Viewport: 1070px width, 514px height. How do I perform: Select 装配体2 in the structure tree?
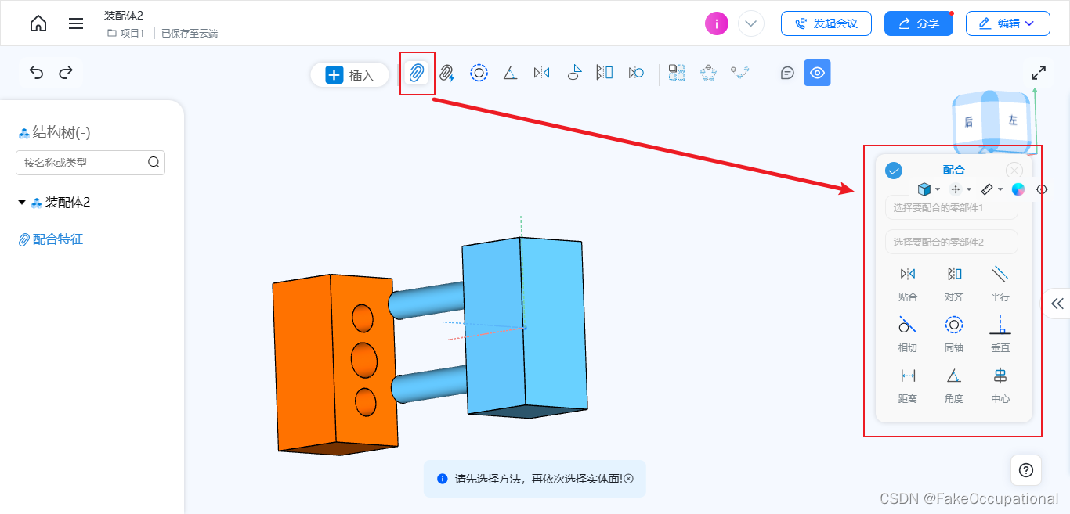pos(67,203)
